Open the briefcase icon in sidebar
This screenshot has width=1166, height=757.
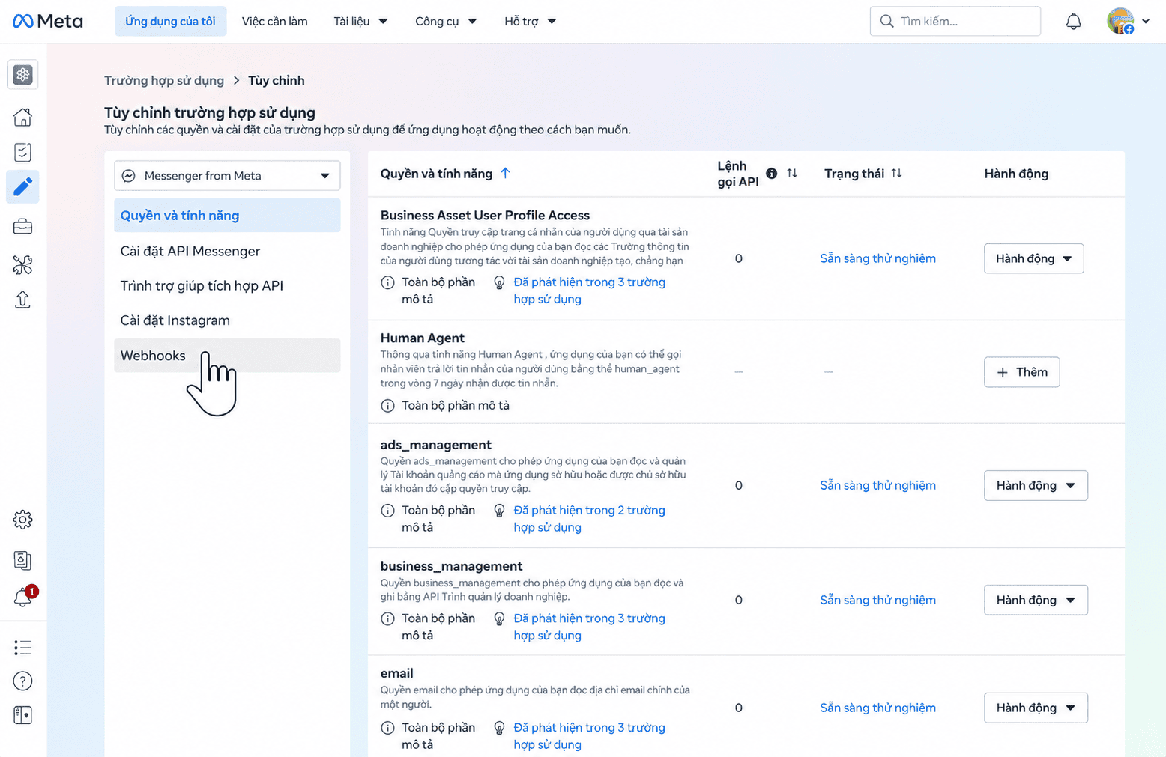tap(22, 226)
